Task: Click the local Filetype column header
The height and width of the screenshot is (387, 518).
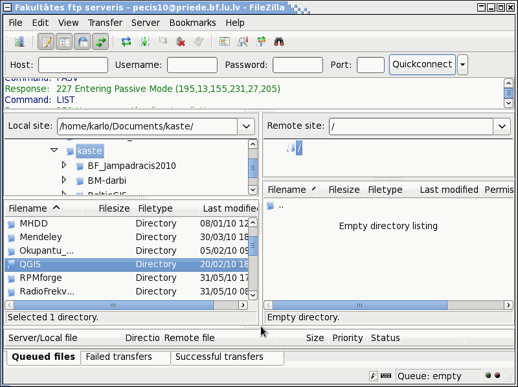Action: pos(167,208)
